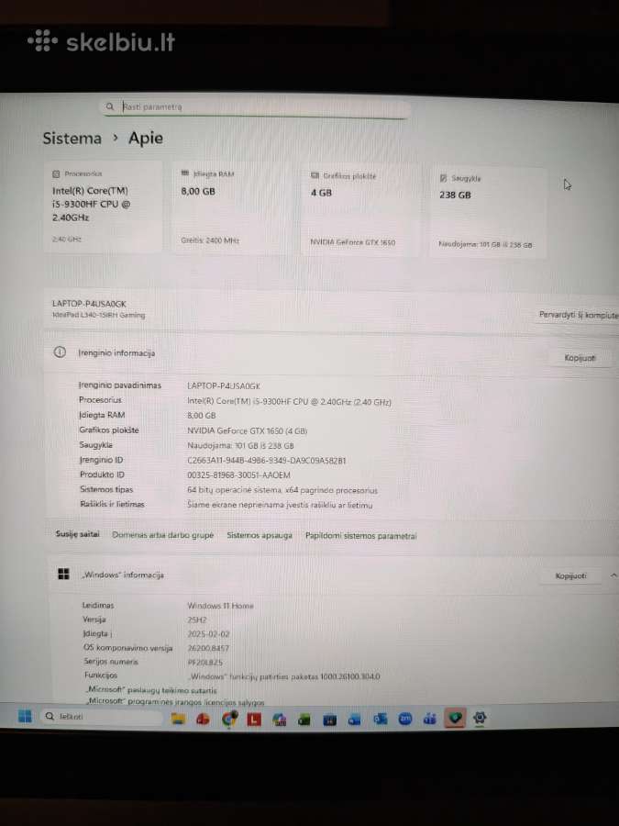Click the Settings gear in the taskbar
Screen dimensions: 619x826
(x=480, y=718)
